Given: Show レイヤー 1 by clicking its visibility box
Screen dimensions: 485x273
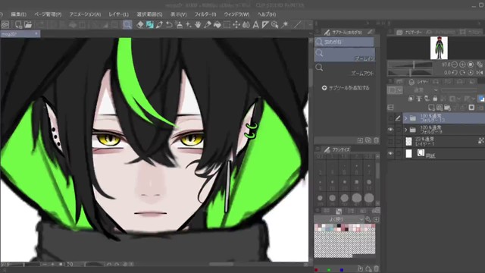Looking at the screenshot, I should (391, 142).
